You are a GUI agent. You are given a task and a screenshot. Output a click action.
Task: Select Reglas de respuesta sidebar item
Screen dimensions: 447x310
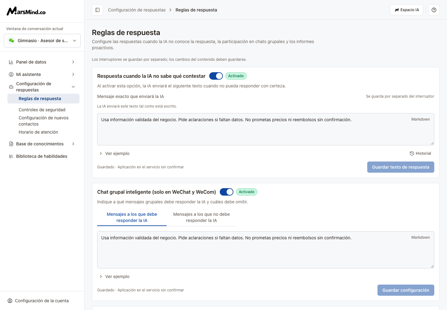tap(43, 99)
